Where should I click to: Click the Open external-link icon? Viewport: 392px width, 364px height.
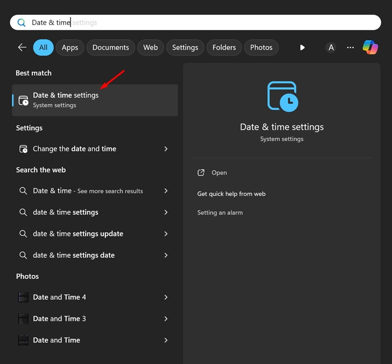(201, 172)
